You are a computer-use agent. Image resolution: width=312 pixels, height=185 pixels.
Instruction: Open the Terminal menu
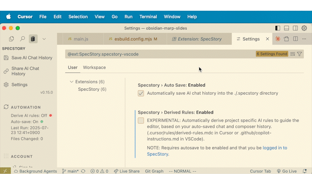click(x=148, y=17)
